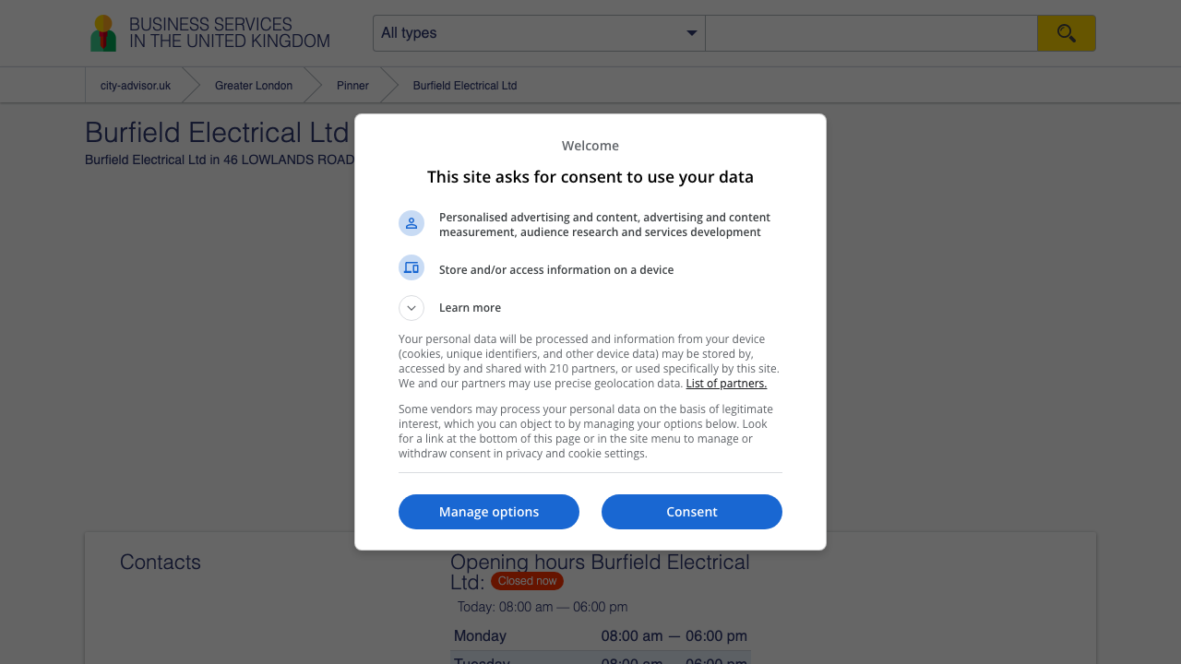The height and width of the screenshot is (664, 1181).
Task: Click the search text input field
Action: [x=870, y=33]
